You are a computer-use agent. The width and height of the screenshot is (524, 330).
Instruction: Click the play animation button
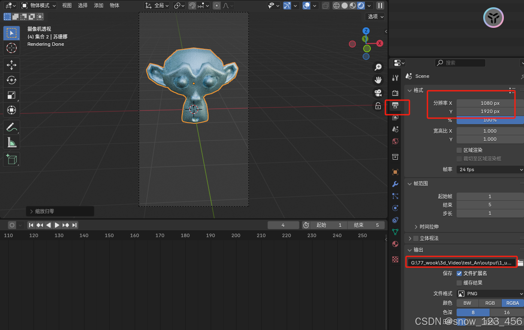pos(57,225)
